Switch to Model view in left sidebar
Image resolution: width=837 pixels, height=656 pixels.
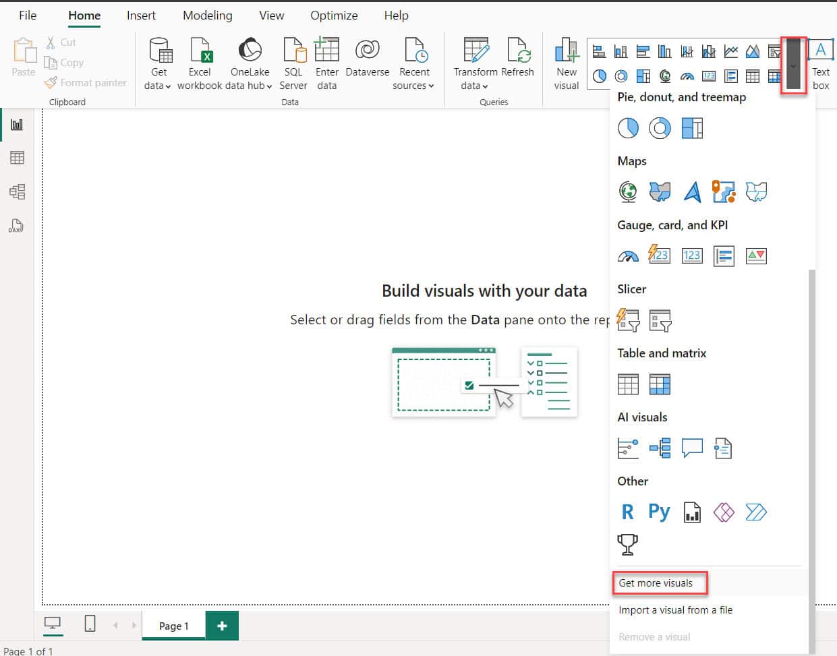click(17, 191)
